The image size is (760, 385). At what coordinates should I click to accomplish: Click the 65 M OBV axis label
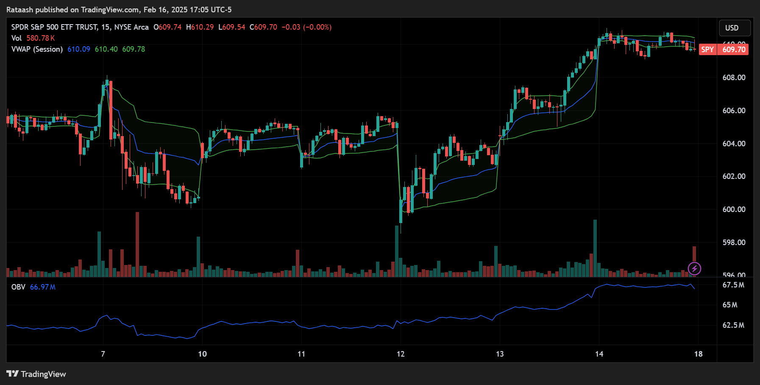tap(730, 305)
